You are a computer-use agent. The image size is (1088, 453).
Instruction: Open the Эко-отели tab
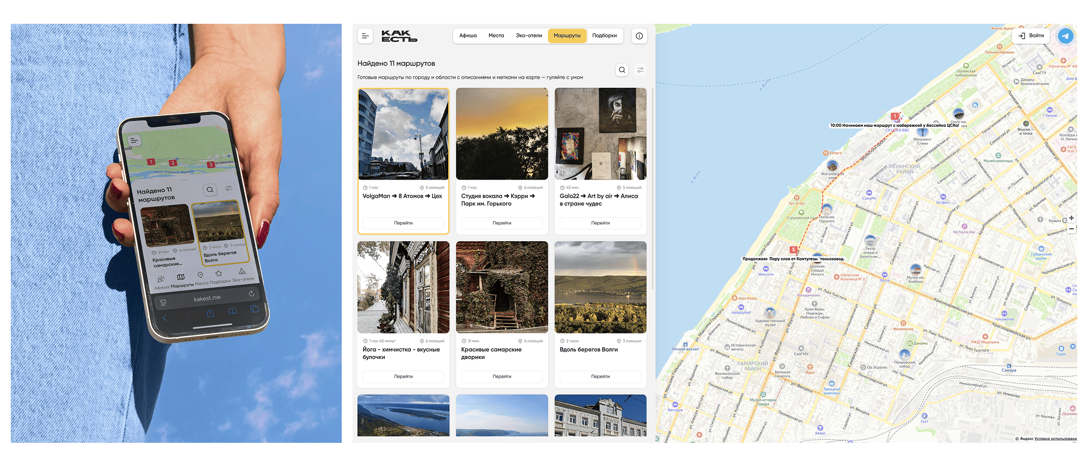pyautogui.click(x=528, y=36)
